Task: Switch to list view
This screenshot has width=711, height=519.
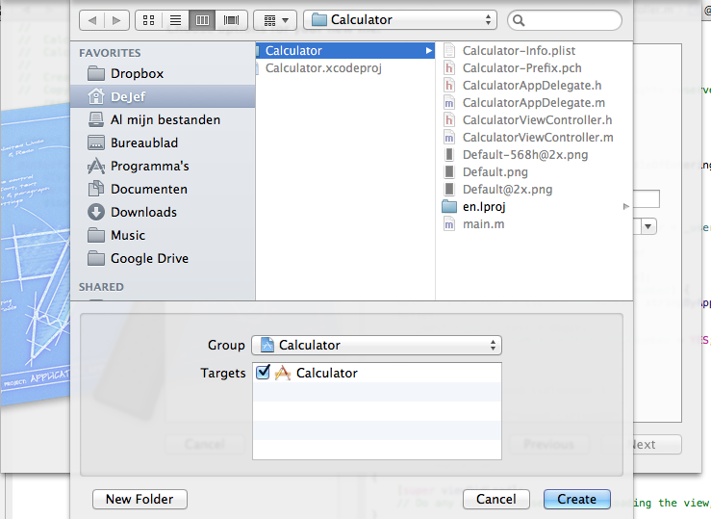Action: [x=175, y=20]
